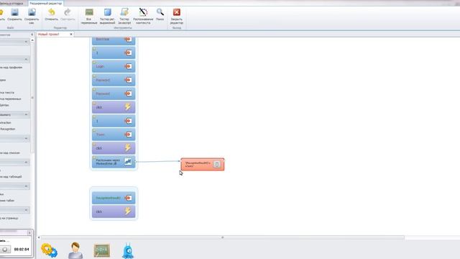Collapse the group containing "на странице" item
Image resolution: width=460 pixels, height=259 pixels.
click(26, 210)
